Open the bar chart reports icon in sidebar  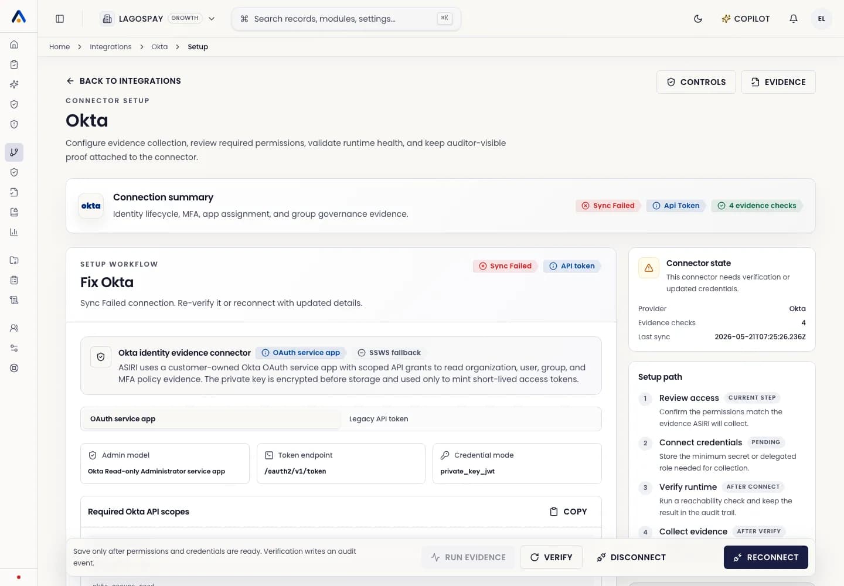[x=14, y=232]
